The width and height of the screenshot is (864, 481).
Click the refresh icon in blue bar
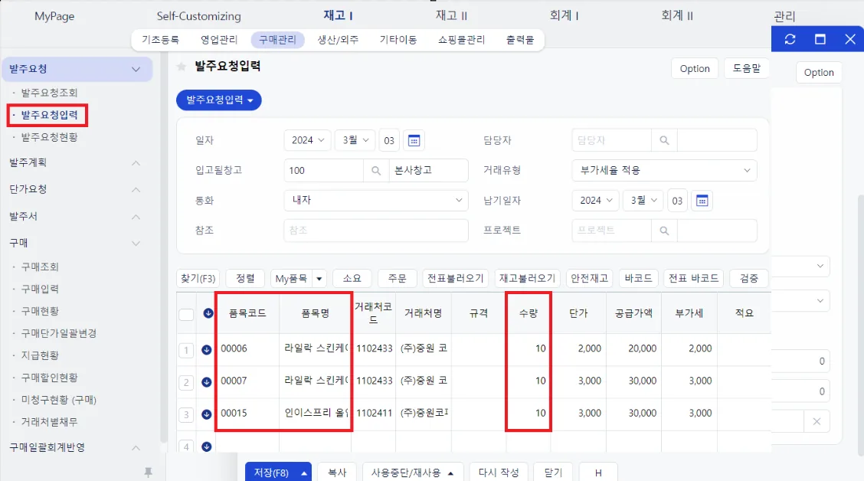[x=790, y=39]
